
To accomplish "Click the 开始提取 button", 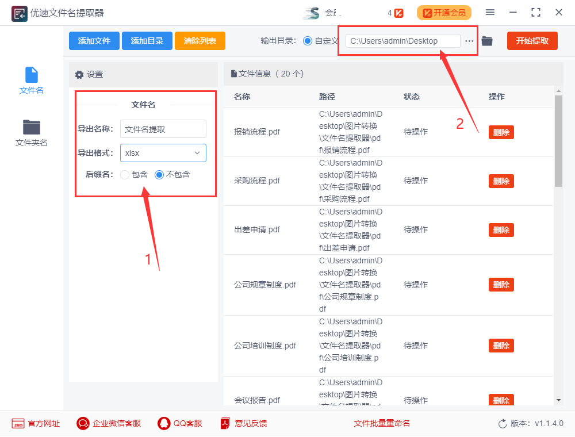I will point(532,41).
